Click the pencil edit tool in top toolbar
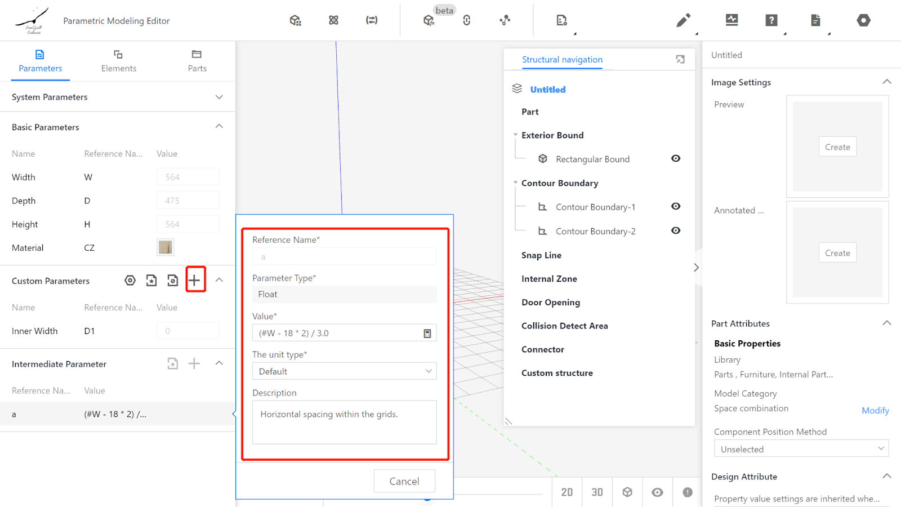This screenshot has height=507, width=901. click(x=683, y=21)
